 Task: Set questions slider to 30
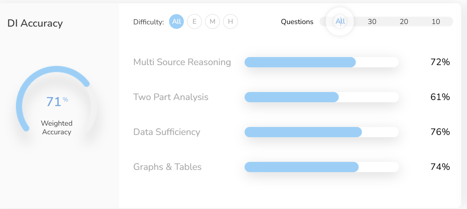pyautogui.click(x=372, y=22)
